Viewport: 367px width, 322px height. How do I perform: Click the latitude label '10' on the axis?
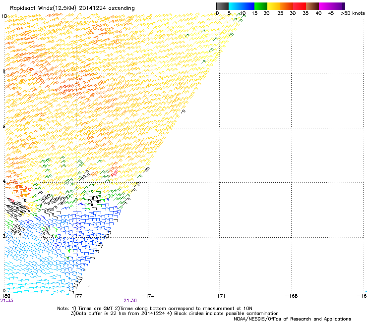coord(4,16)
